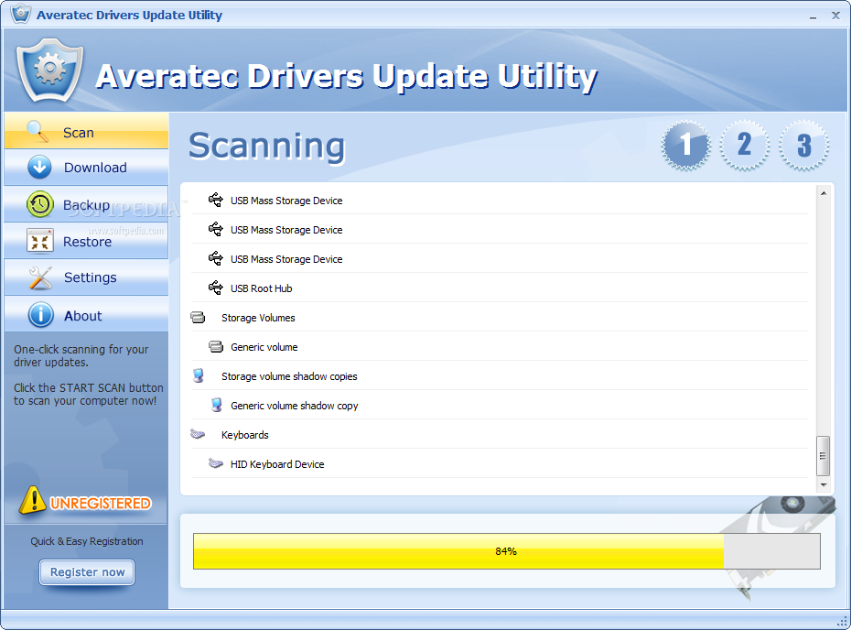Show the About section
This screenshot has width=851, height=630.
pos(86,314)
